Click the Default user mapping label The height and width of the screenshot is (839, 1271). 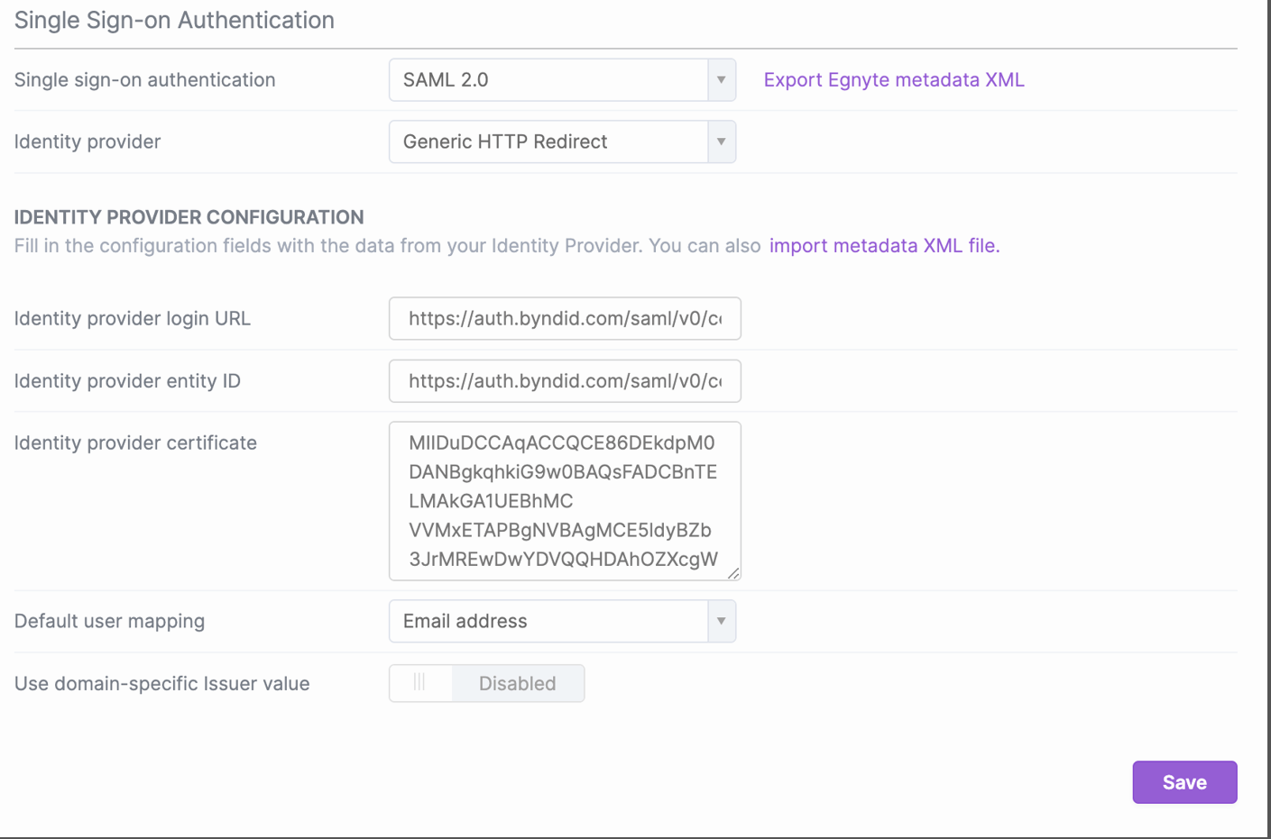pos(109,621)
